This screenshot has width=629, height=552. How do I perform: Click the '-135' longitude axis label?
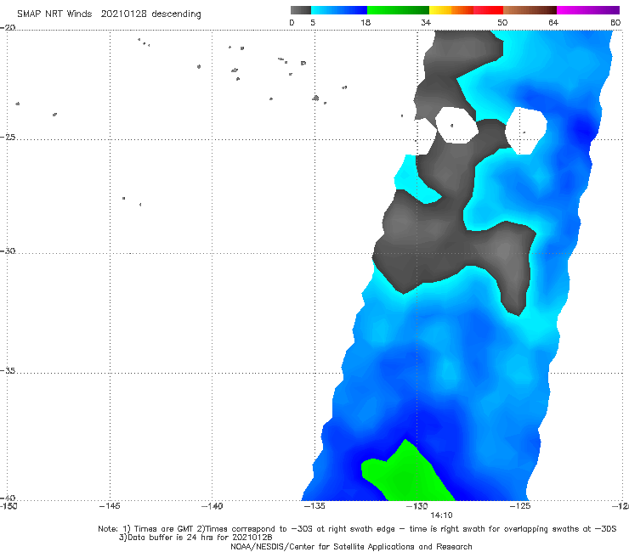click(x=314, y=506)
